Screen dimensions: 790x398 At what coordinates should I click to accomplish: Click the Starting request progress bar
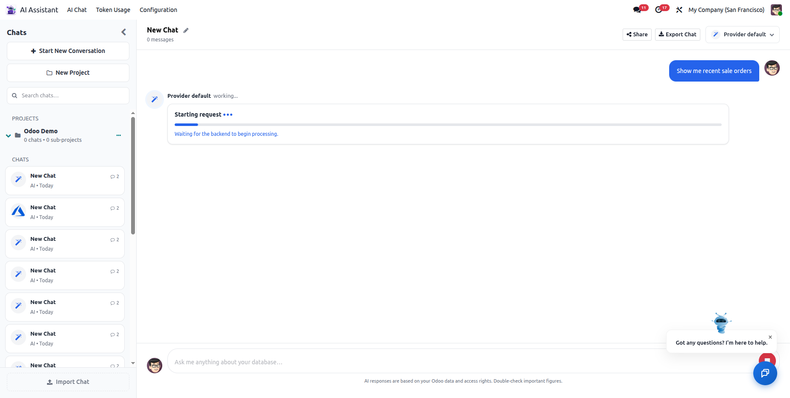click(x=448, y=125)
